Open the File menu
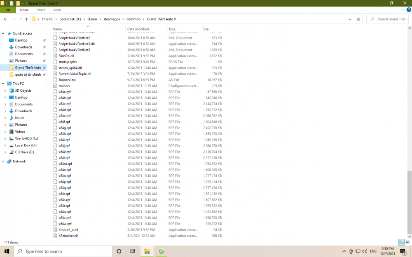This screenshot has width=412, height=257. [8, 10]
